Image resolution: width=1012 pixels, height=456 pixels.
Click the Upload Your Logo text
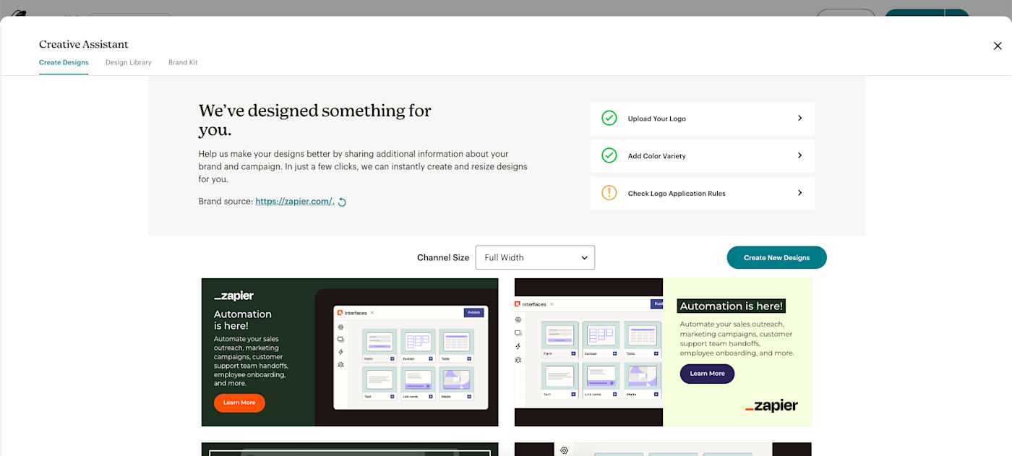click(657, 119)
